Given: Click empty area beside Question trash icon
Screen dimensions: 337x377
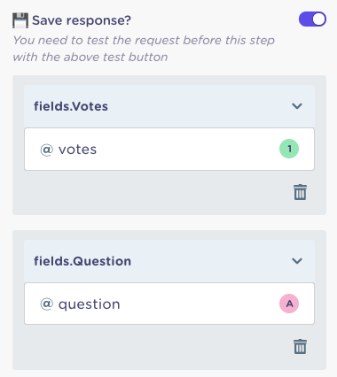Looking at the screenshot, I should coord(157,347).
